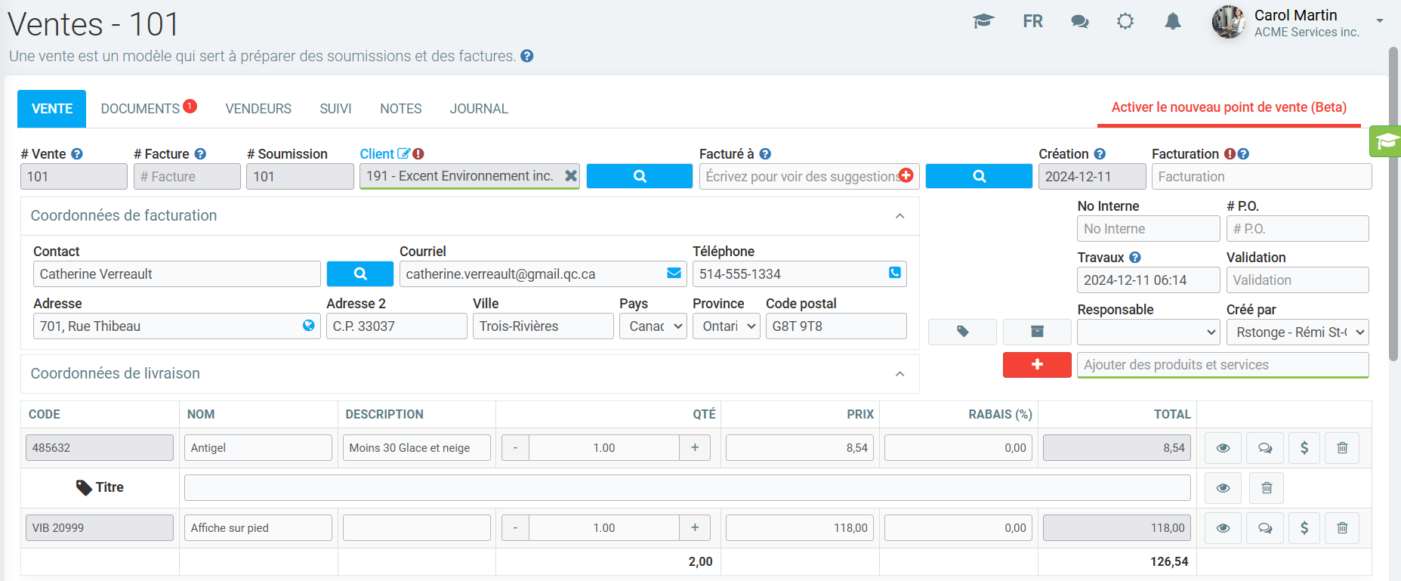Increase Antigel quantity with plus stepper
The image size is (1401, 581).
(695, 448)
